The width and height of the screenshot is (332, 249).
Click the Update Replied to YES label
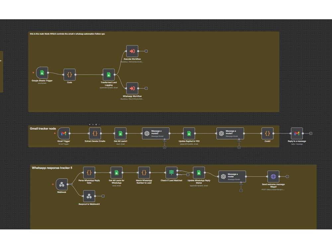(189, 141)
